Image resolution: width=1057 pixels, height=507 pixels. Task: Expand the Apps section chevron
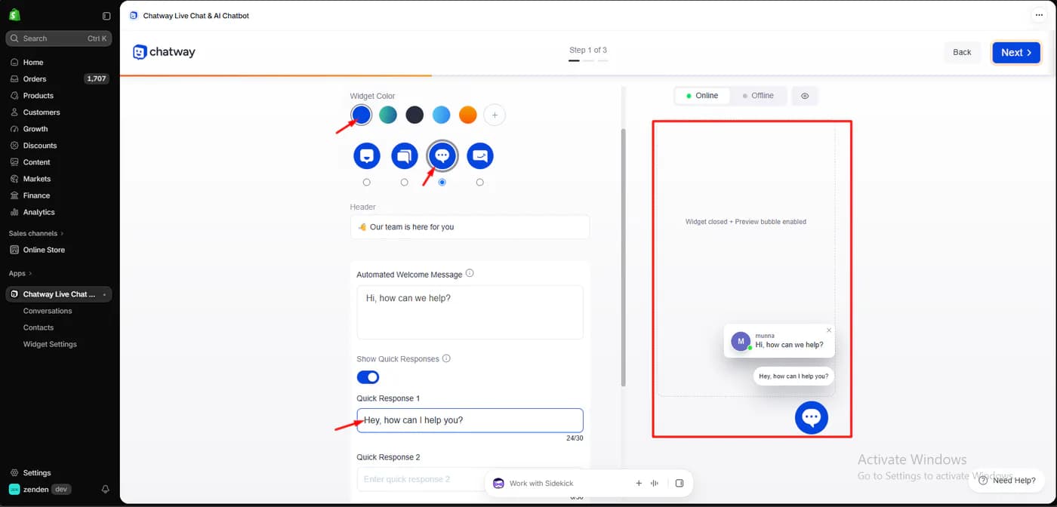click(30, 274)
